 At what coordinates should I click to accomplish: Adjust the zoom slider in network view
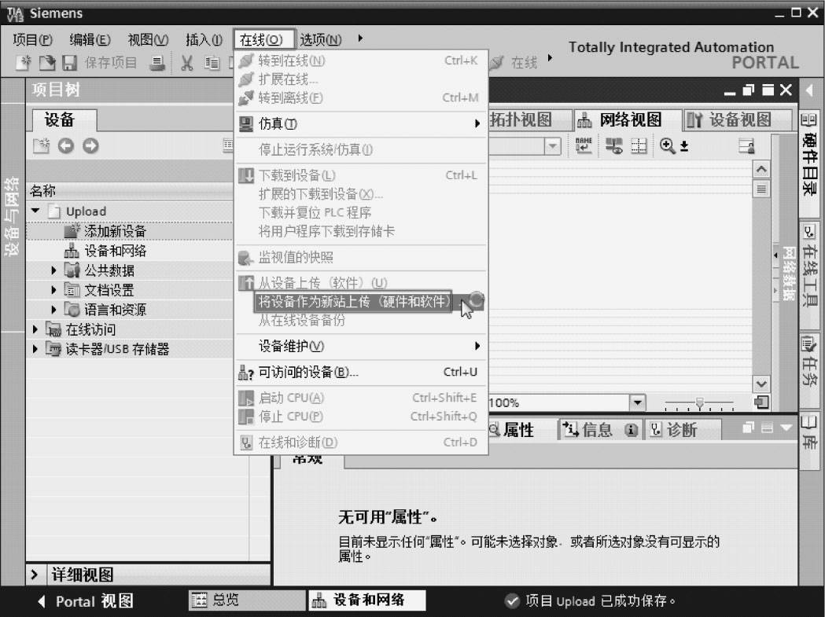point(699,403)
